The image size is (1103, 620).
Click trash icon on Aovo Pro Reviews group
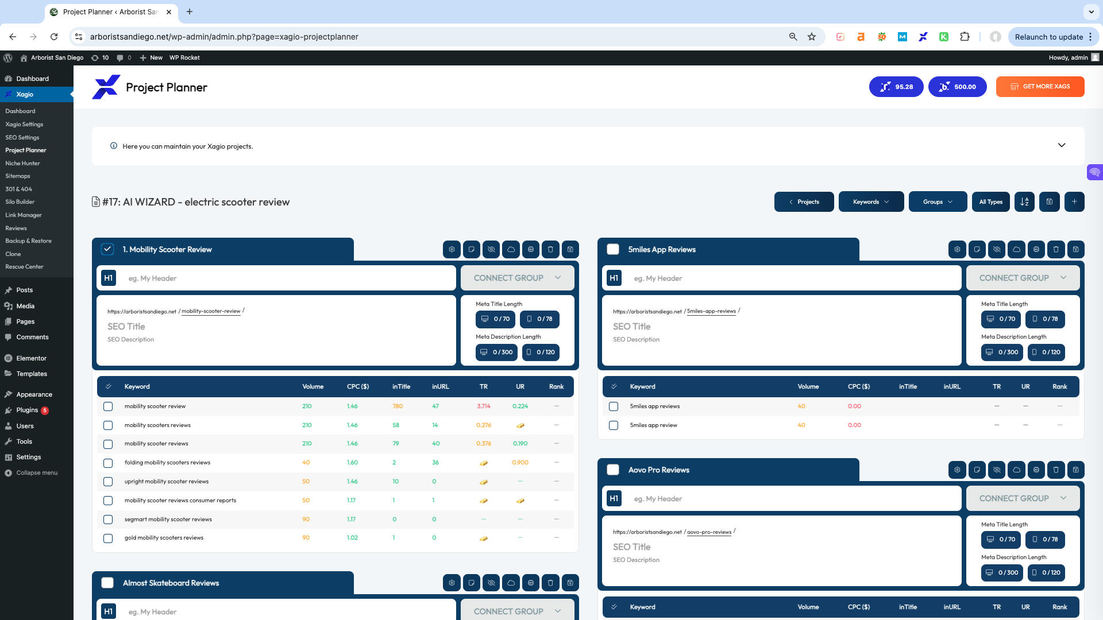click(x=1056, y=470)
